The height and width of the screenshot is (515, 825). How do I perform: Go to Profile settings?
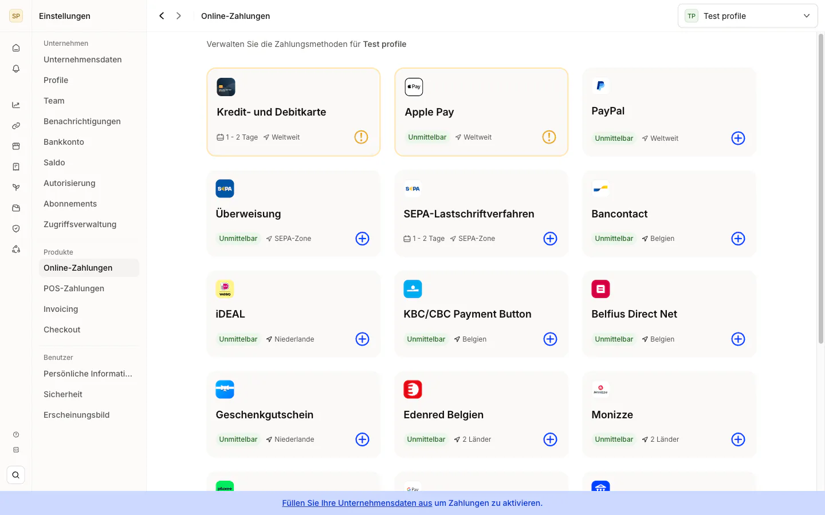pos(89,80)
